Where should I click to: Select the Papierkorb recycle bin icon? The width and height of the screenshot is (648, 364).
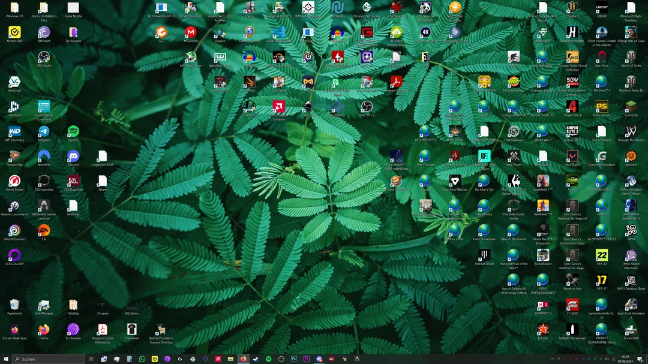(x=14, y=305)
